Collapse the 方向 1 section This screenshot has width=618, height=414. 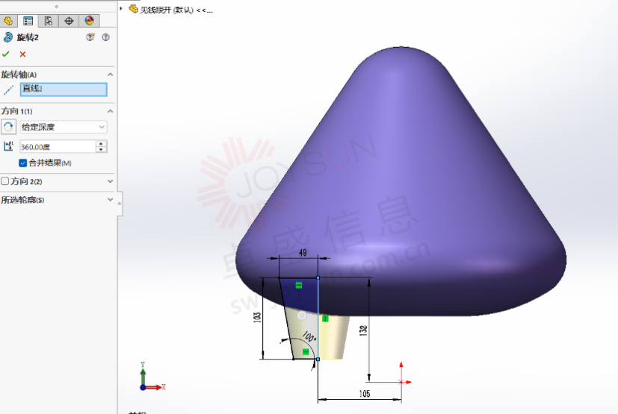[111, 111]
